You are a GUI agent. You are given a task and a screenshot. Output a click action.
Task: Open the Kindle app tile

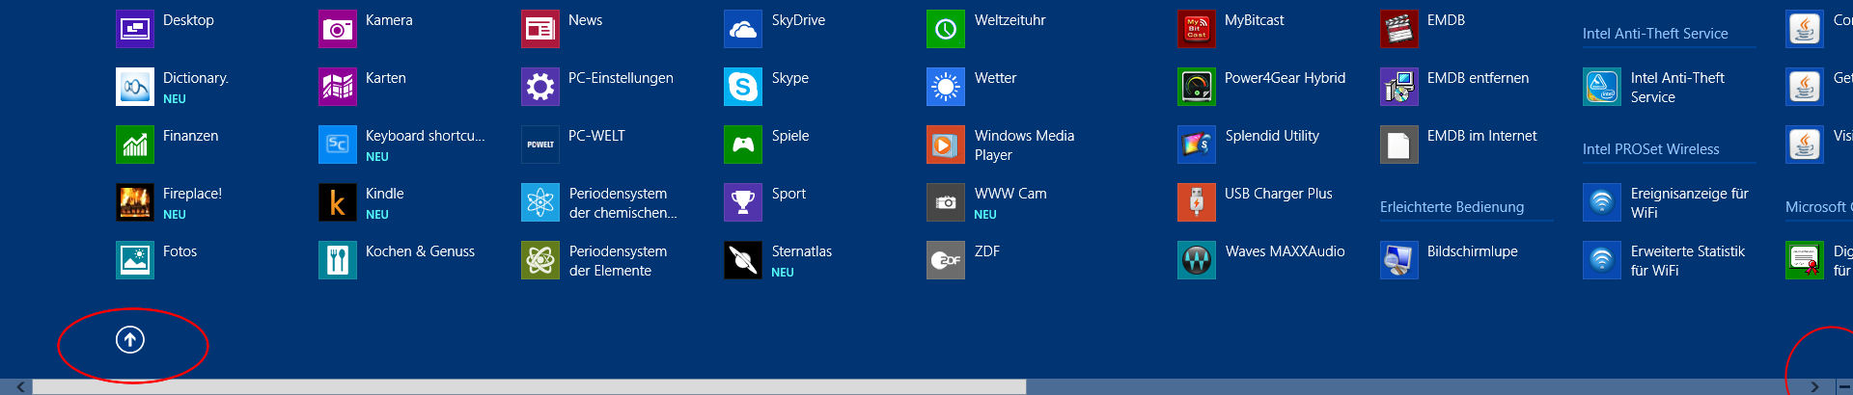(337, 202)
